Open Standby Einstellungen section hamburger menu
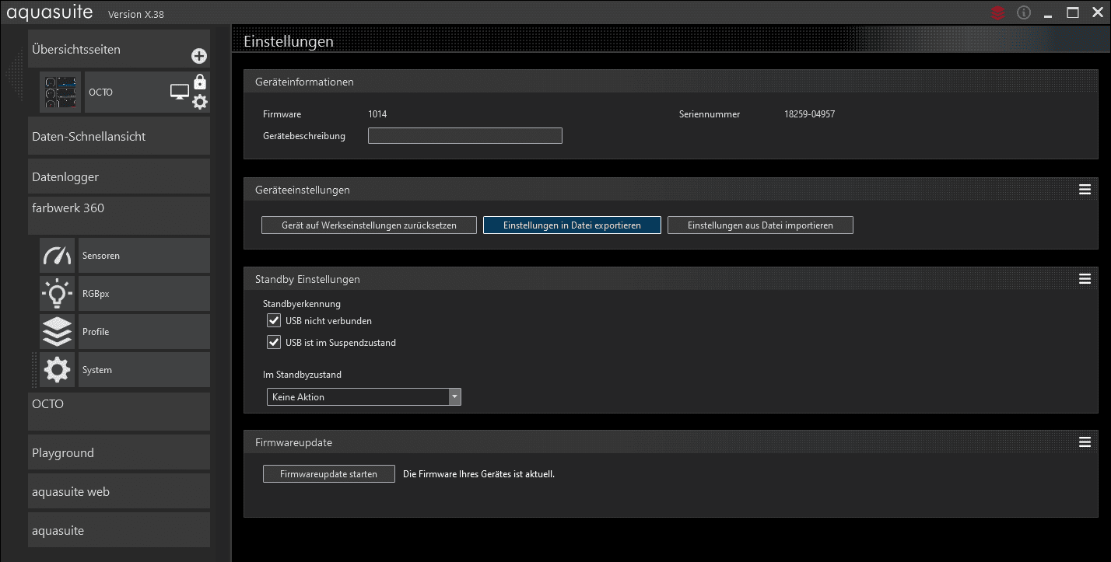Screen dimensions: 1111x562 tap(1085, 279)
